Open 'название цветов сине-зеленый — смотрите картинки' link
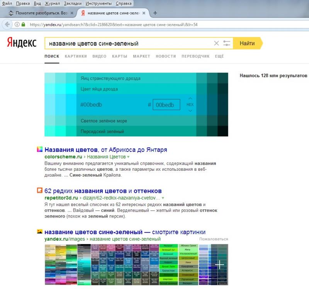This screenshot has height=289, width=309. pyautogui.click(x=125, y=232)
